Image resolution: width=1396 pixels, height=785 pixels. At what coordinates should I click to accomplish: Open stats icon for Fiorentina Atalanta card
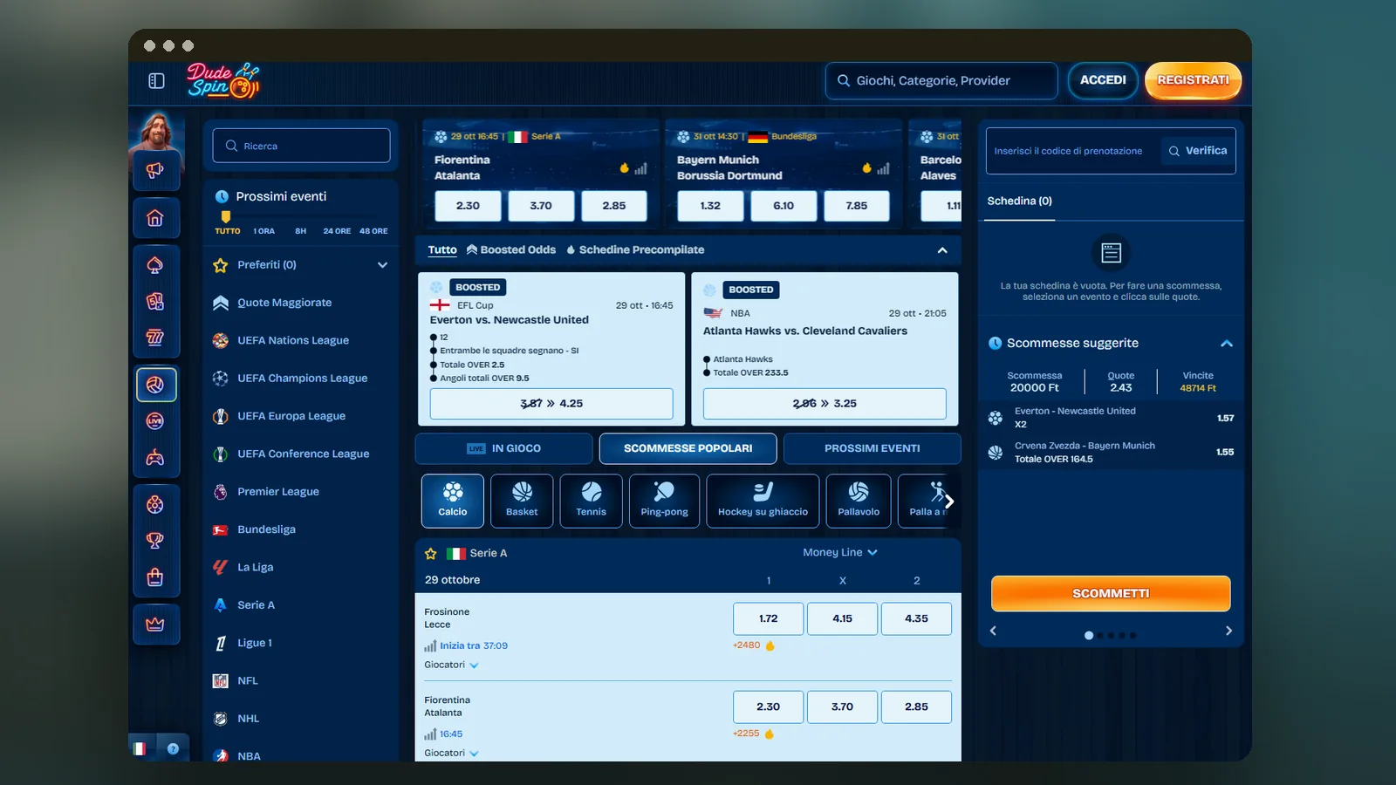(x=640, y=168)
